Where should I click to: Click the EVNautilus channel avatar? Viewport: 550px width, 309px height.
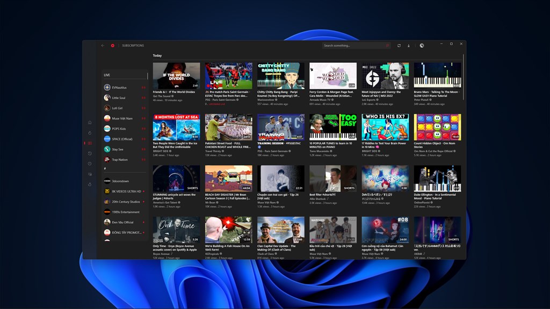coord(107,87)
